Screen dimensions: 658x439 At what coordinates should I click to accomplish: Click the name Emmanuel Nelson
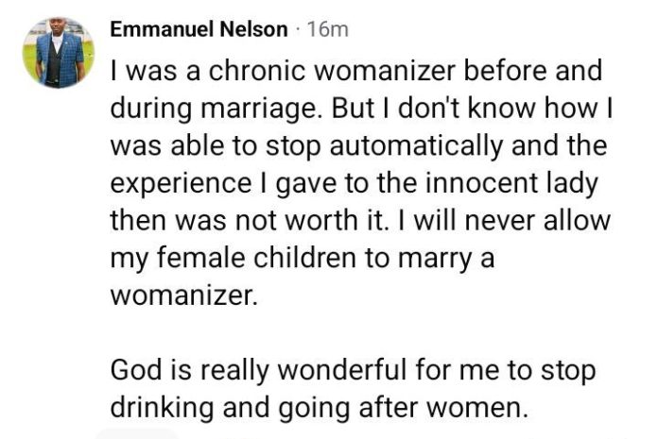pyautogui.click(x=199, y=30)
